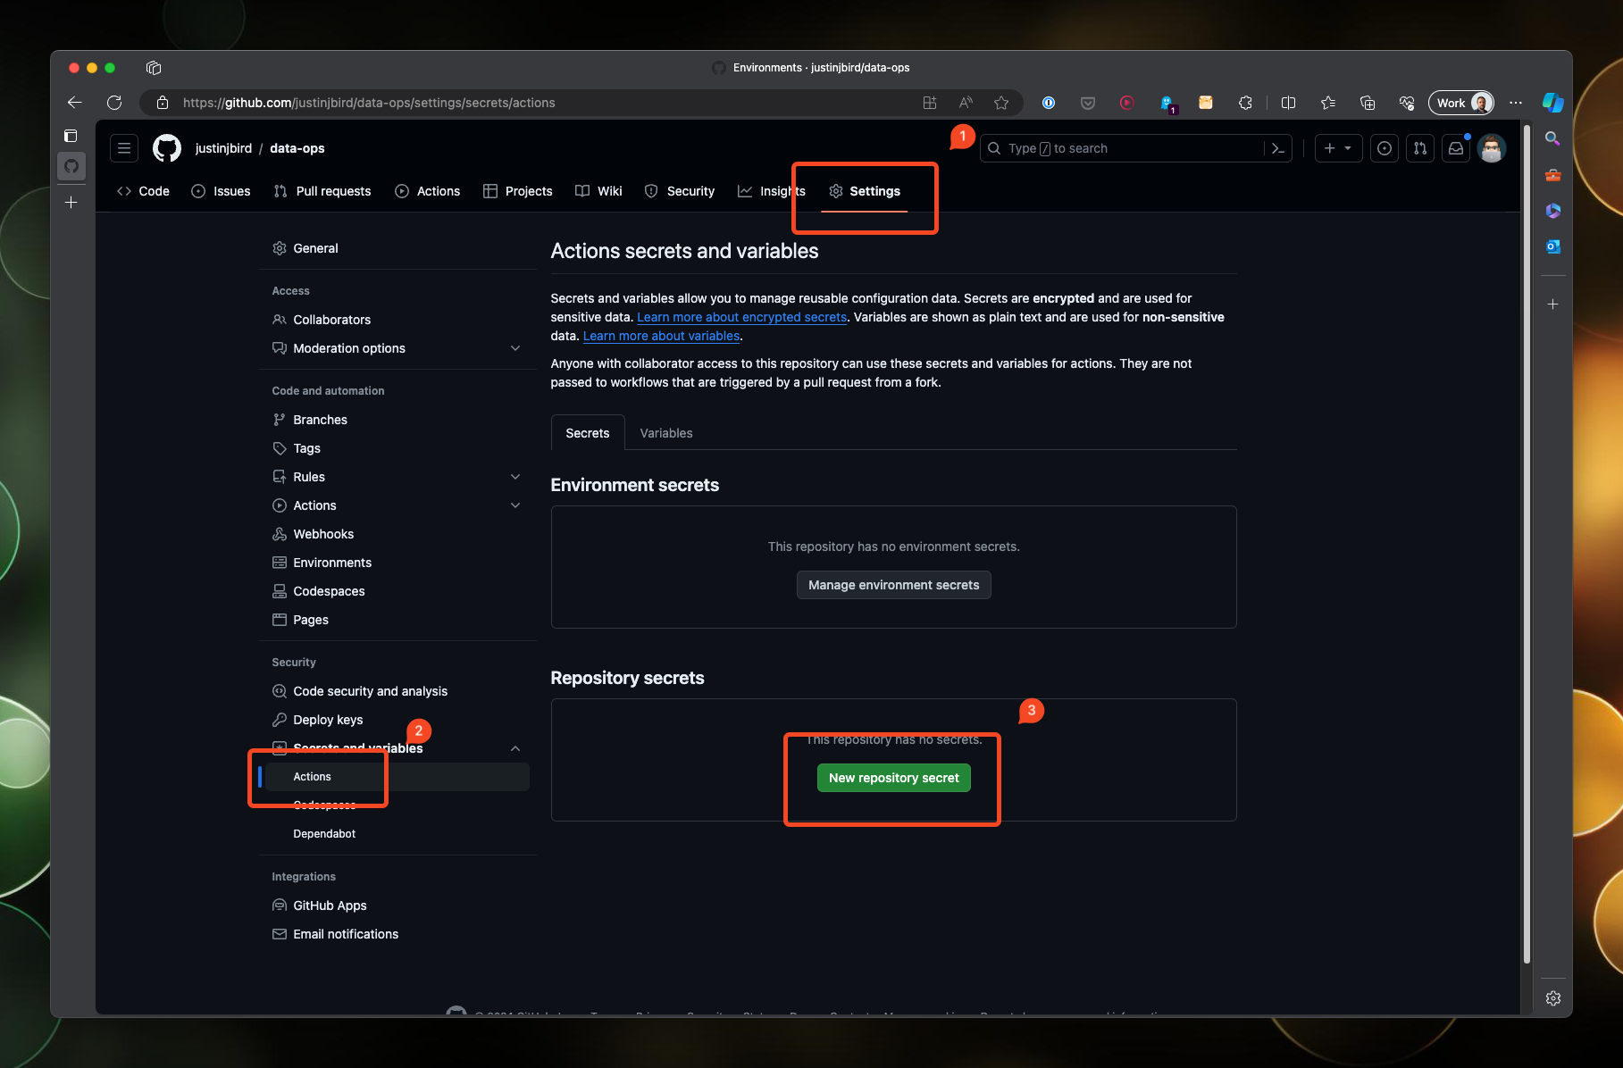Expand the Moderation options section
Screen dimensions: 1623x1068
(x=515, y=348)
